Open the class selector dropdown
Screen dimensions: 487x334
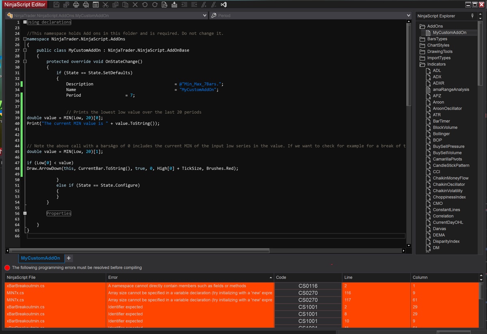205,15
